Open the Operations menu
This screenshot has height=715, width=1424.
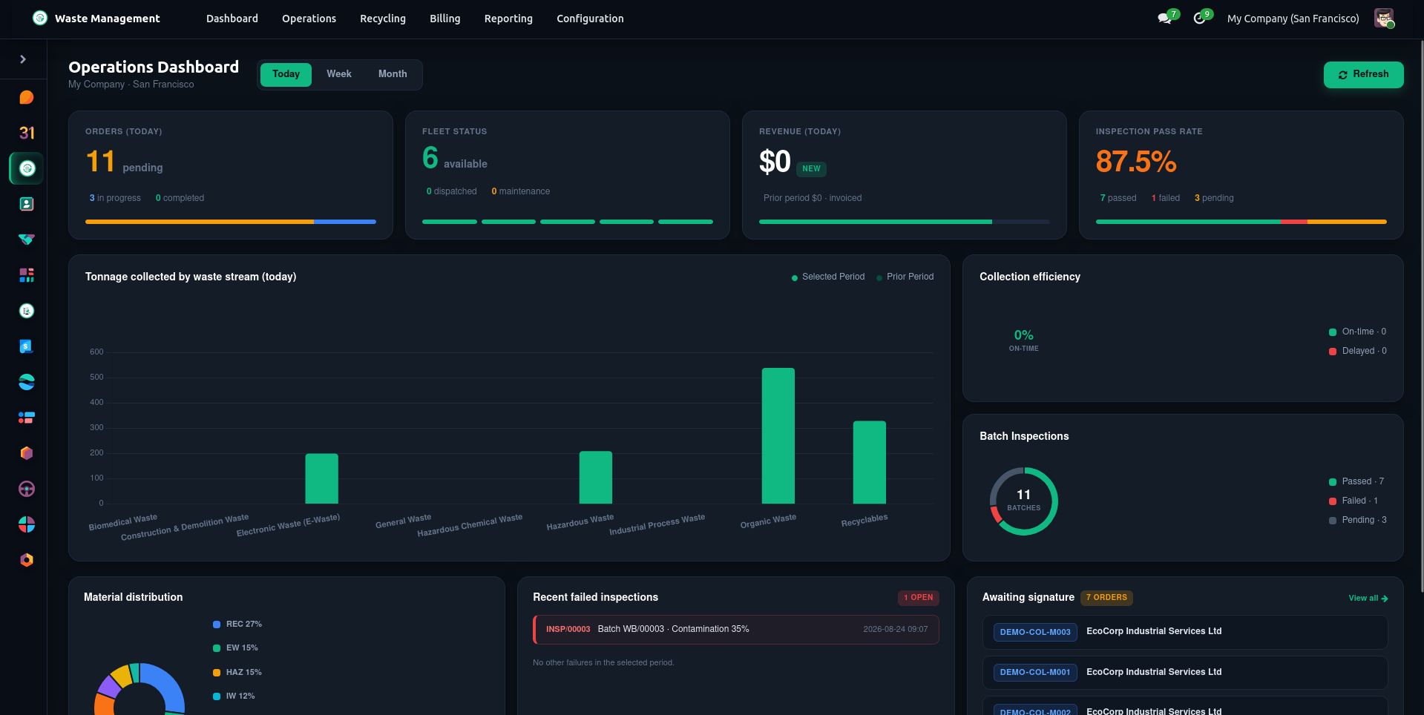(x=309, y=19)
